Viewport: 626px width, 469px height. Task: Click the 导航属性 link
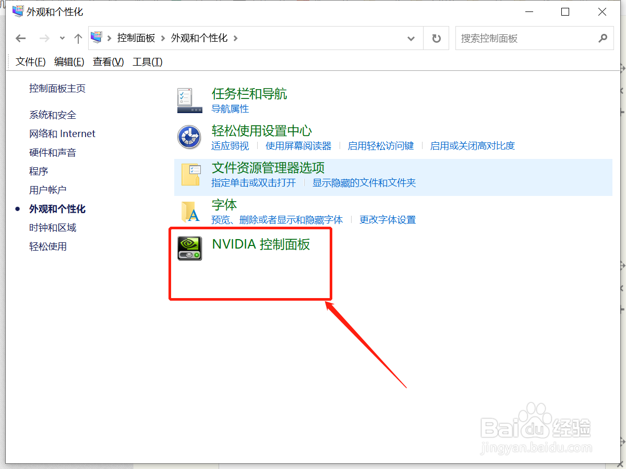230,109
